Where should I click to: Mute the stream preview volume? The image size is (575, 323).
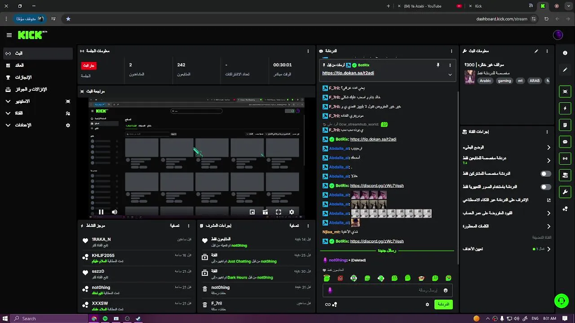click(115, 212)
